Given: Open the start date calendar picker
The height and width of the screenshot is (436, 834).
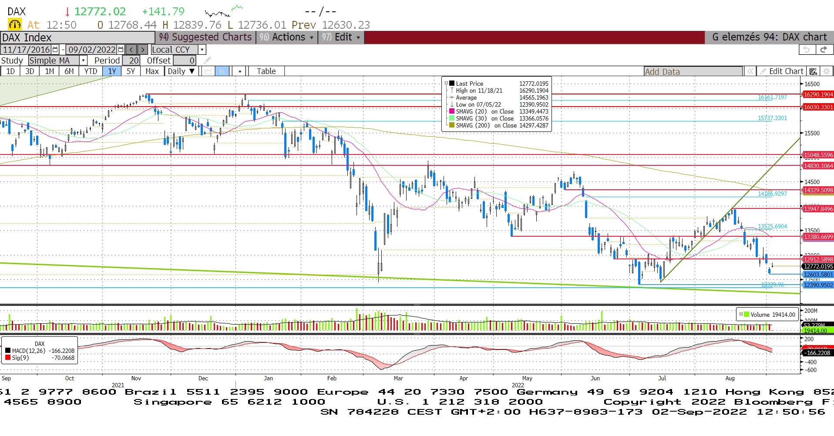Looking at the screenshot, I should tap(55, 50).
